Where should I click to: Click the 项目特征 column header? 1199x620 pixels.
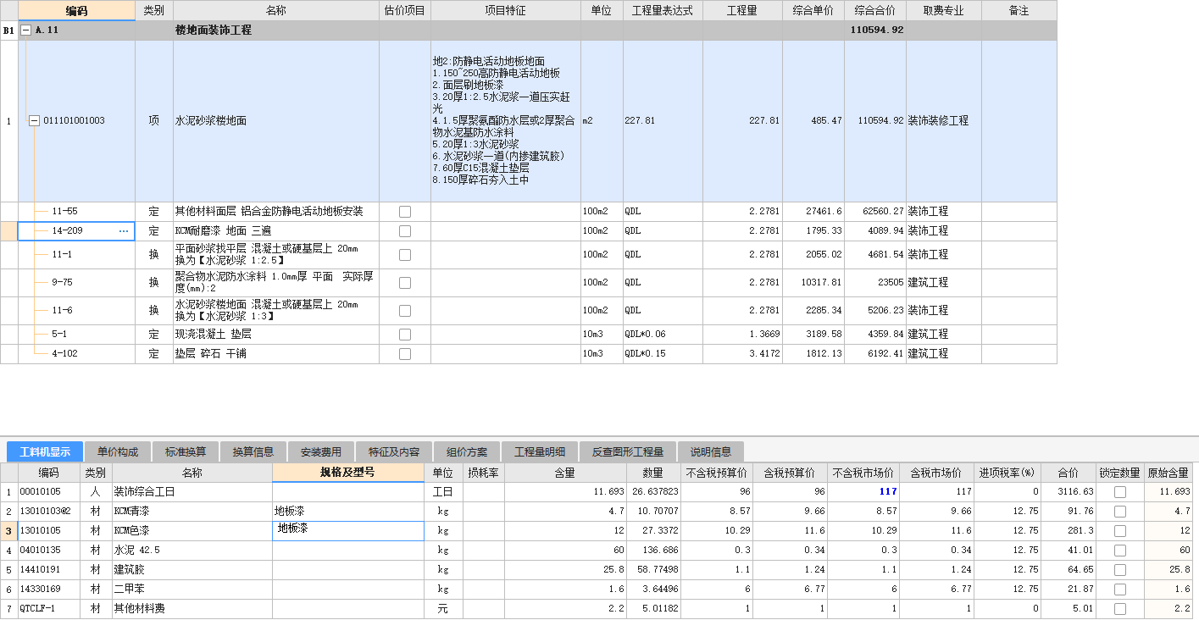point(505,11)
